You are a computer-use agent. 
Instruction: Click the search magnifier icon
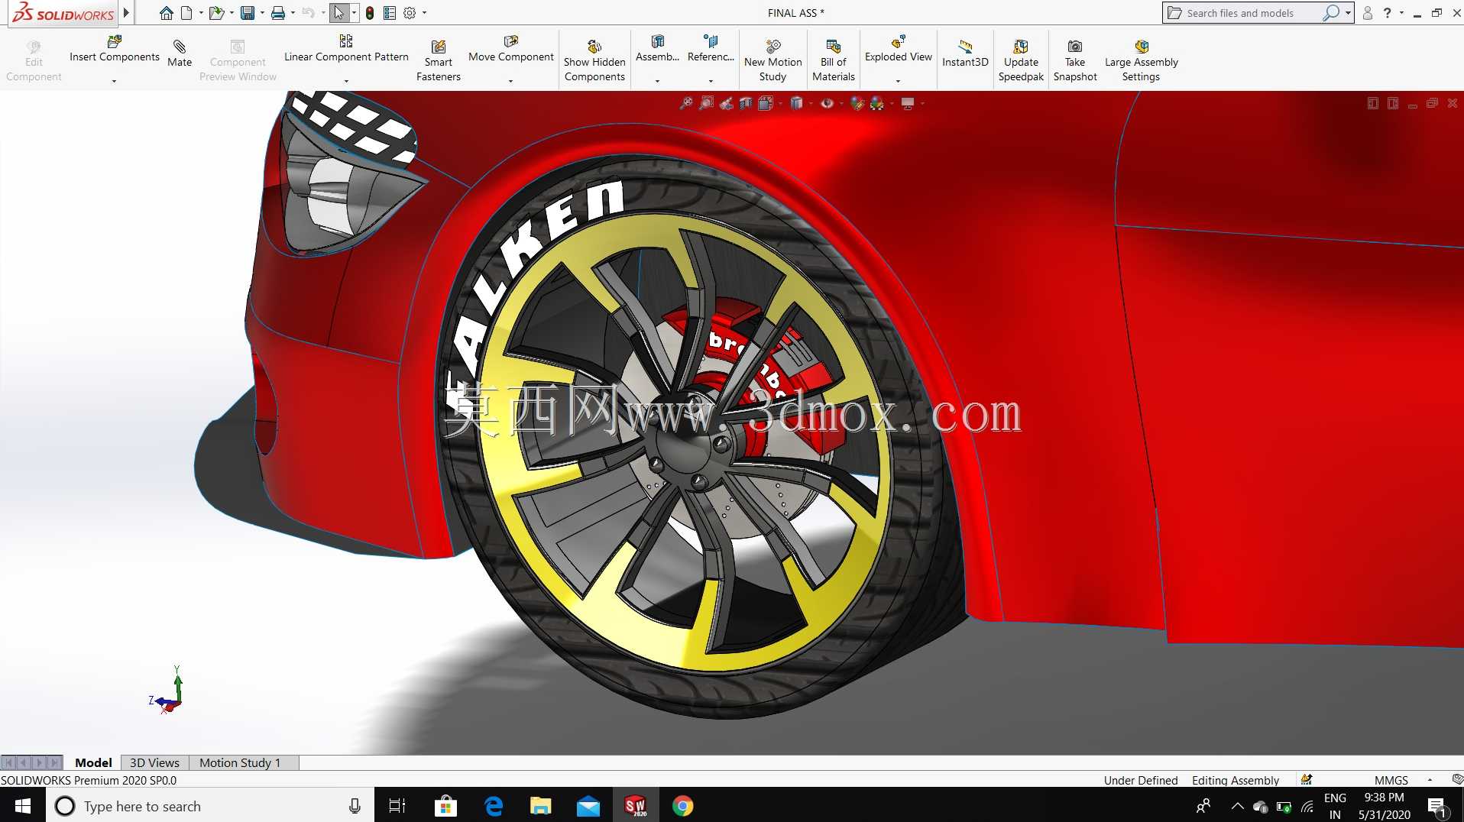click(x=1331, y=13)
